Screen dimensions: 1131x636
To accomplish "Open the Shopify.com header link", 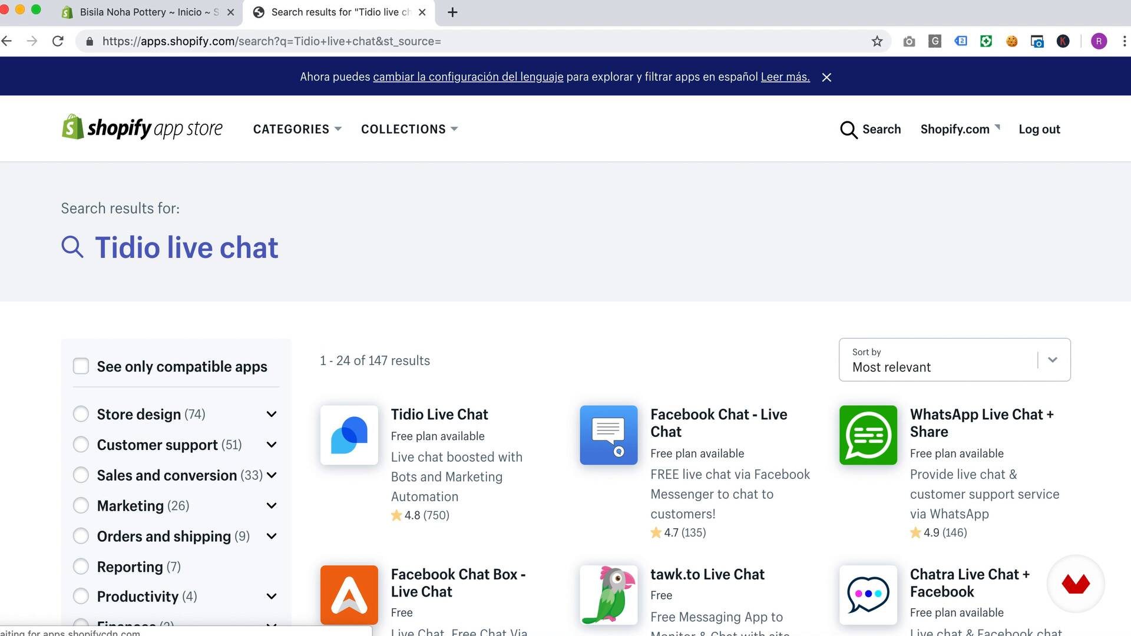I will pyautogui.click(x=960, y=129).
